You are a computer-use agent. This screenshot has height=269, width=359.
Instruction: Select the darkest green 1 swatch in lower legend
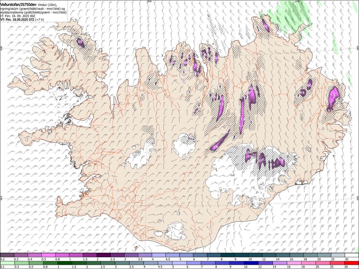pos(65,263)
